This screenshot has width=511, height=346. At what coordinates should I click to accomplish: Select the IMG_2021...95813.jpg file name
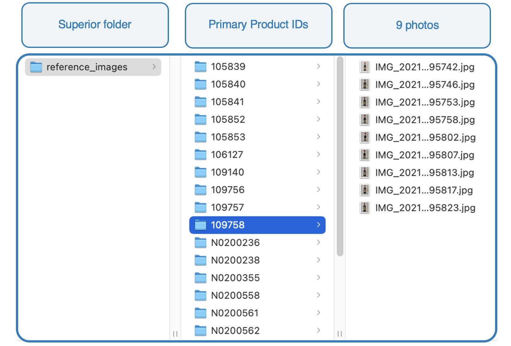(425, 173)
